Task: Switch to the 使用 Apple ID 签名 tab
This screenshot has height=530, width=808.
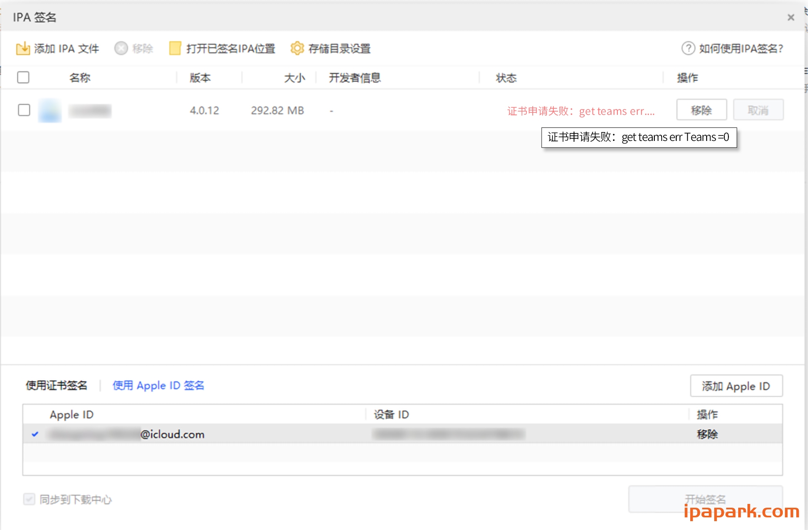Action: [158, 385]
